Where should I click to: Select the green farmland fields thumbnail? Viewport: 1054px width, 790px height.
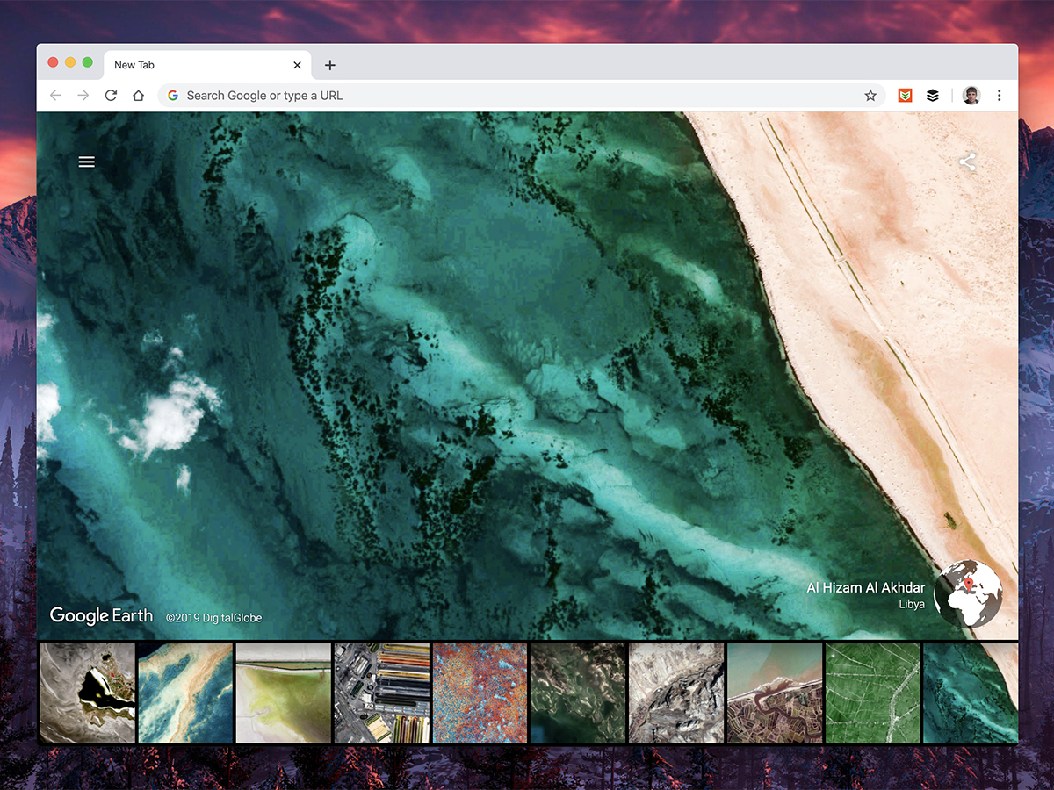[x=872, y=693]
